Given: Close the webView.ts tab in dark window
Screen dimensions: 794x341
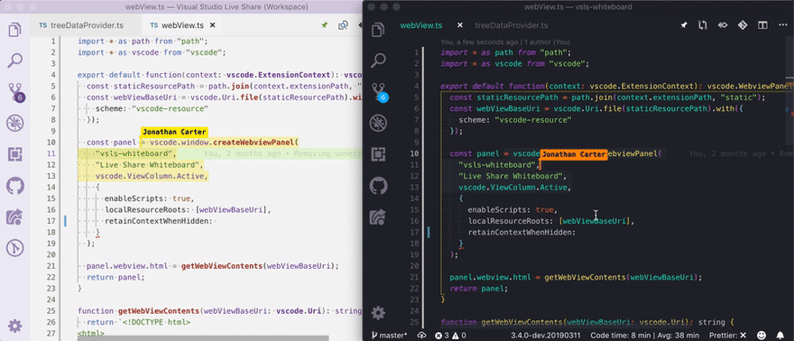Looking at the screenshot, I should click(x=460, y=25).
